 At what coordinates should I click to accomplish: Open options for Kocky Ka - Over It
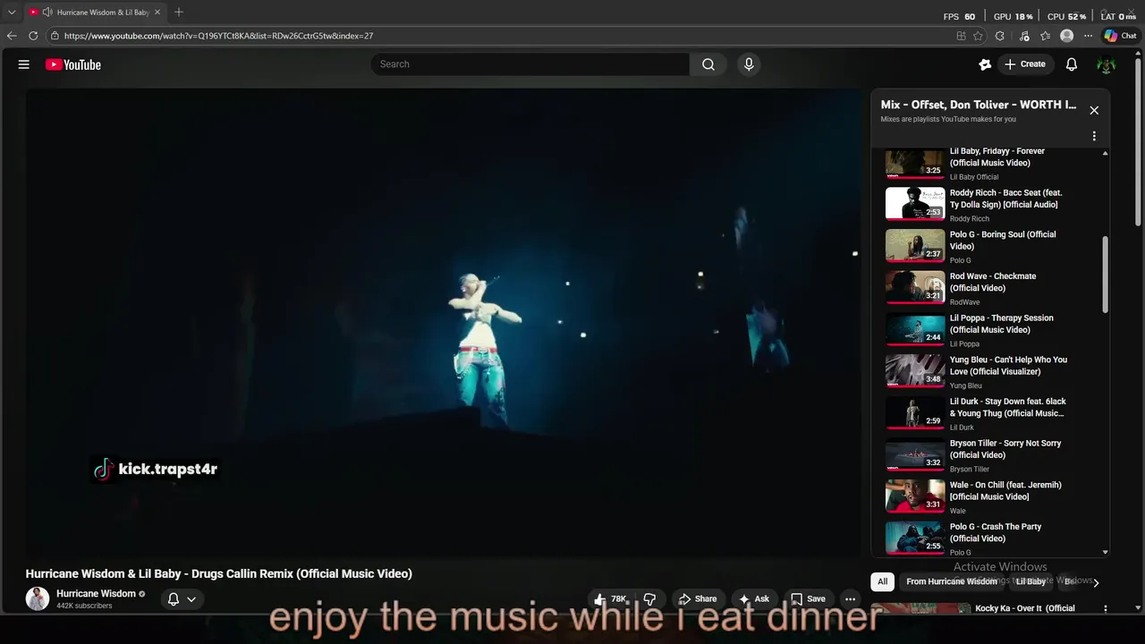coord(1106,608)
